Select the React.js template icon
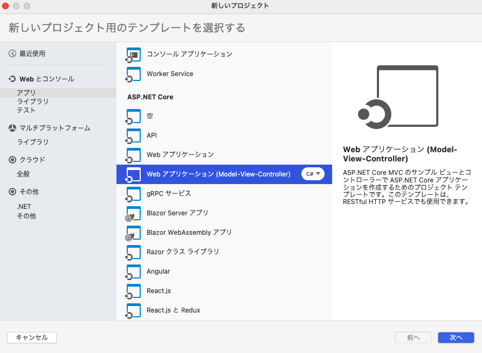The height and width of the screenshot is (353, 482). (x=133, y=291)
